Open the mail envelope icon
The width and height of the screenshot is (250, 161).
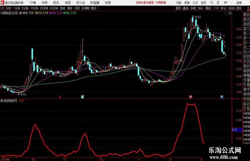pyautogui.click(x=225, y=3)
